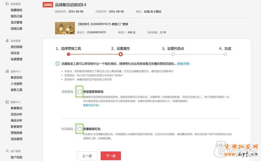
Task: Click the 服务中心 grid icon in the sidebar
Action: 7,72
